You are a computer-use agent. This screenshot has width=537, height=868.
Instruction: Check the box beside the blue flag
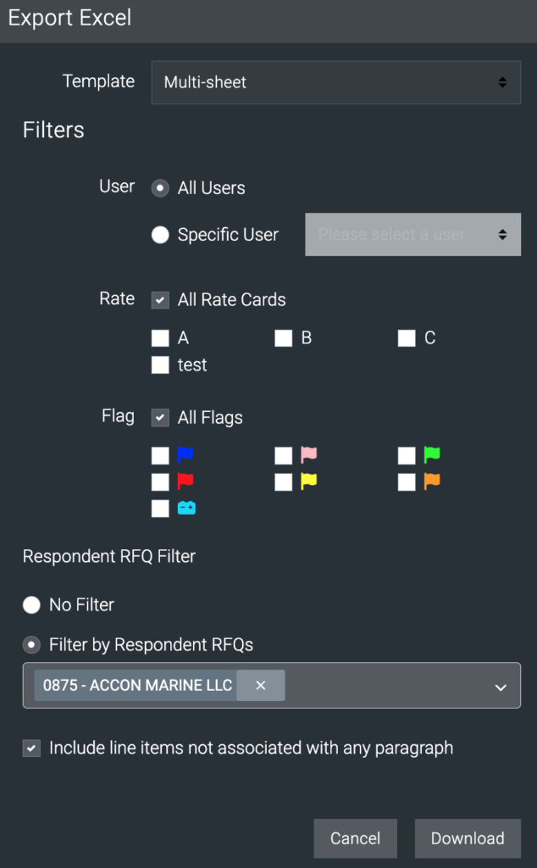coord(160,456)
